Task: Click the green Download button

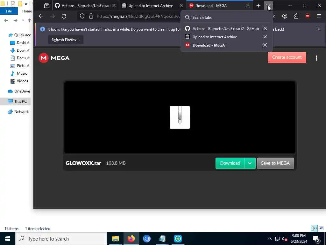Action: (230, 163)
